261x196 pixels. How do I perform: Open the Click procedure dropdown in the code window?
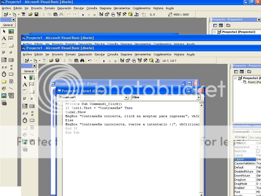[199, 97]
